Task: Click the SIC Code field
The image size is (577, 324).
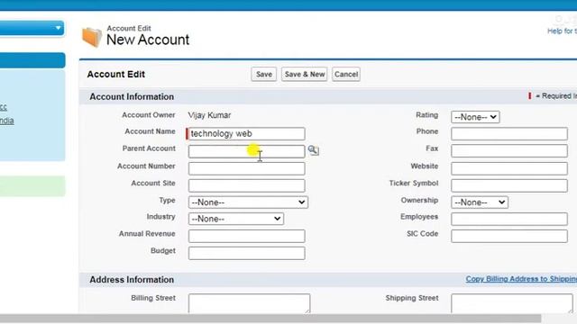Action: (x=508, y=236)
